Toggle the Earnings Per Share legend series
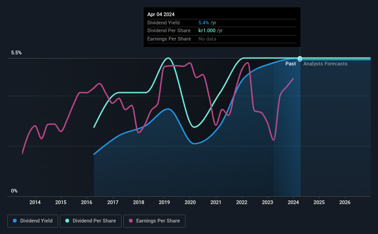Image resolution: width=378 pixels, height=234 pixels. click(154, 221)
